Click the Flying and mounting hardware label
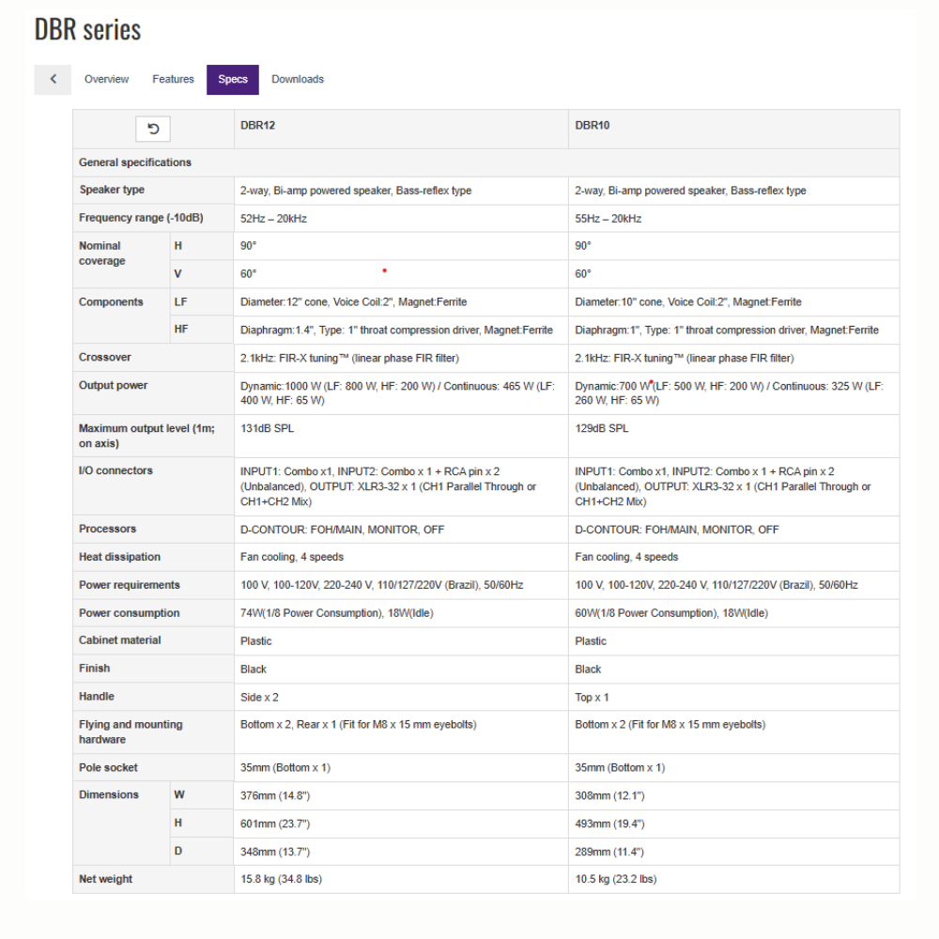The image size is (939, 939). 131,731
